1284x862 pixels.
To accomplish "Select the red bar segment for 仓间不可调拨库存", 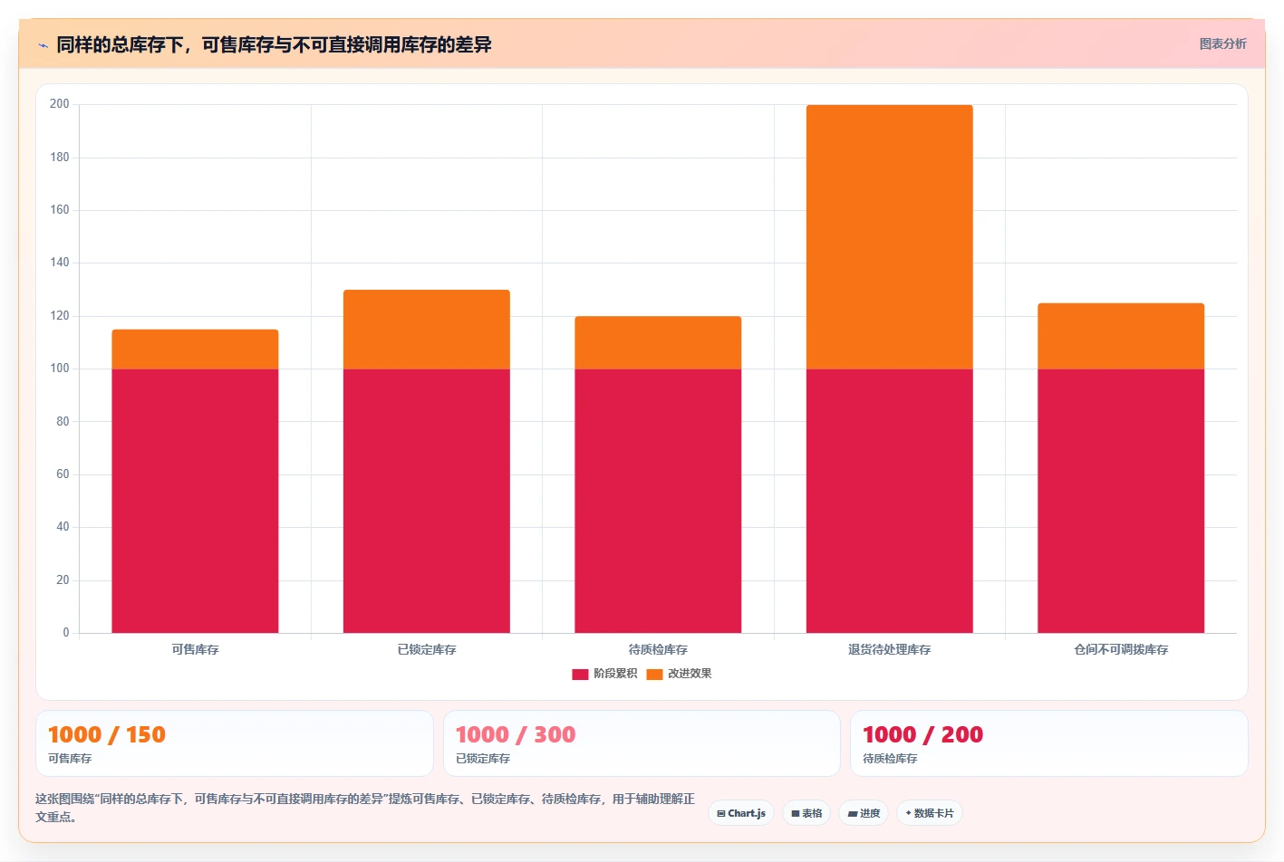I will [1121, 501].
